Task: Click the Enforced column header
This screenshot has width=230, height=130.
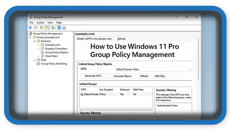Action: [x=125, y=90]
